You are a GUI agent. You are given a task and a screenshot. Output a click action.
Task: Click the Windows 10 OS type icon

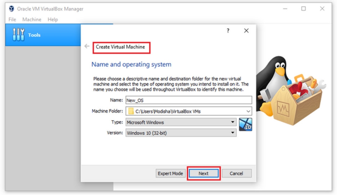pos(246,124)
